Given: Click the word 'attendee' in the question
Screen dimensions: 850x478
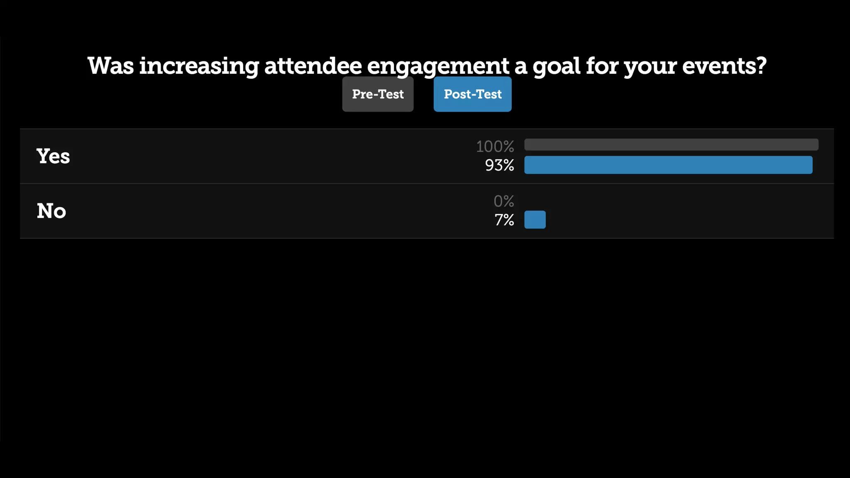Looking at the screenshot, I should pos(313,66).
